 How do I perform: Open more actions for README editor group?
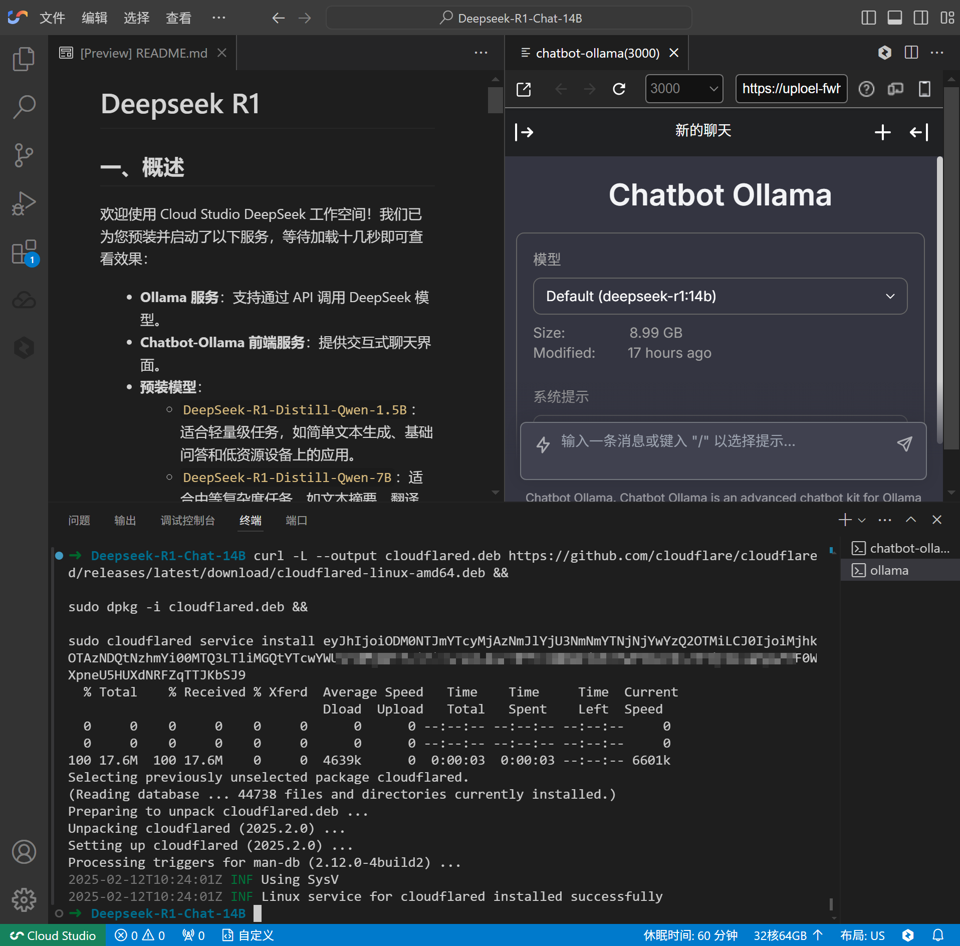point(481,53)
